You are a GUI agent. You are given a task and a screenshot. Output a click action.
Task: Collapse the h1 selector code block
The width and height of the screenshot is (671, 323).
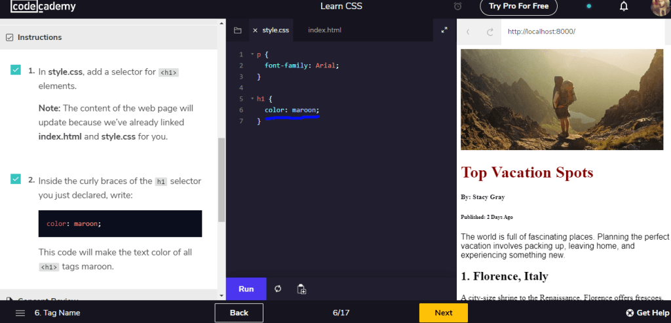tap(252, 99)
